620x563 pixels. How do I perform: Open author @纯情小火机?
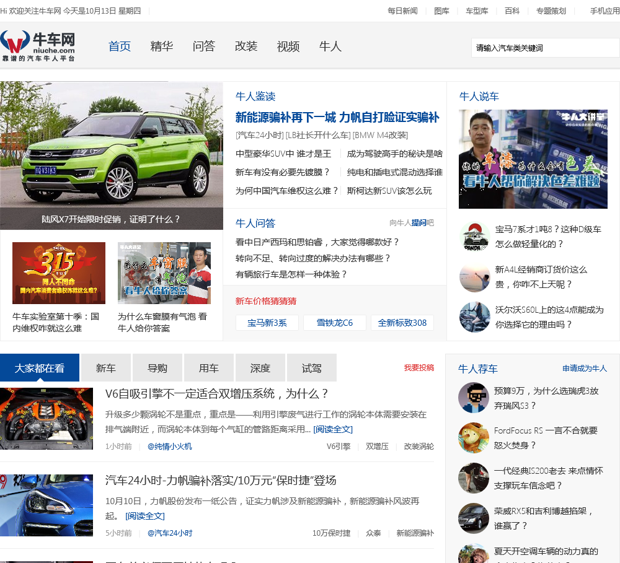(x=170, y=447)
